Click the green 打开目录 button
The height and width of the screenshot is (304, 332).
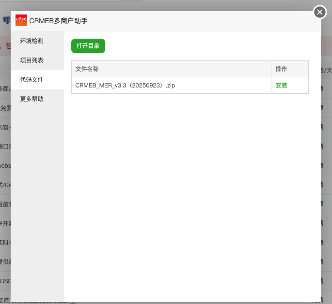[x=88, y=46]
